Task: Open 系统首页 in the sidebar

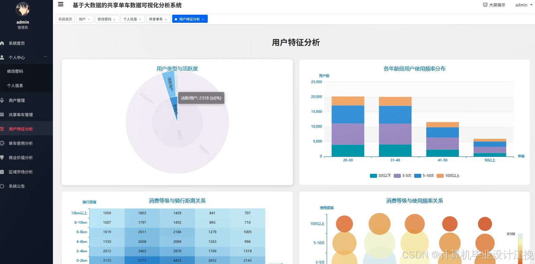Action: click(26, 43)
